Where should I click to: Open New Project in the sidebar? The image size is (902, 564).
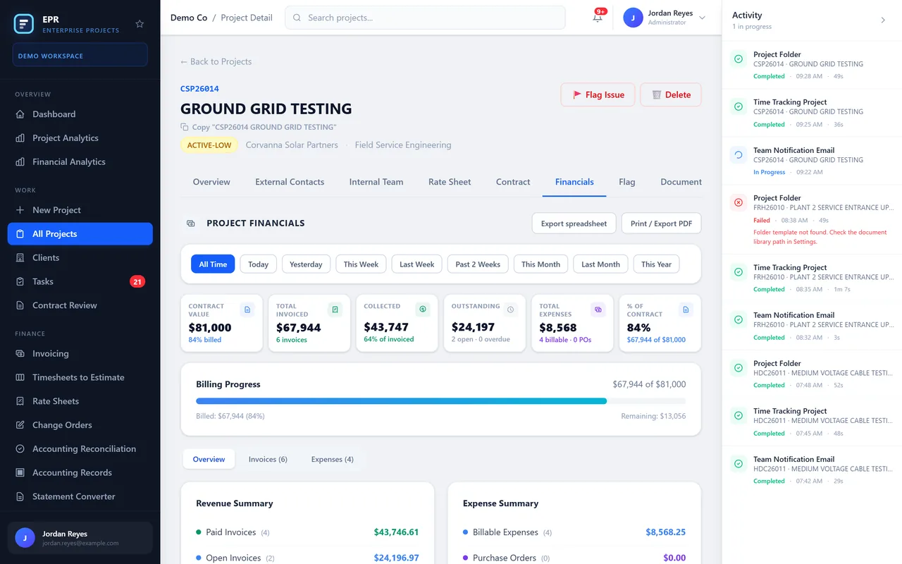(80, 210)
